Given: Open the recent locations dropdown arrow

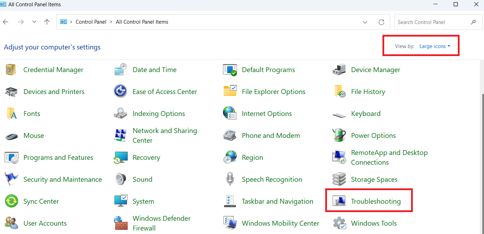Looking at the screenshot, I should [34, 22].
